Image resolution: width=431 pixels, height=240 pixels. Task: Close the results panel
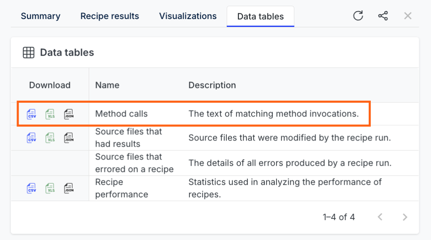pyautogui.click(x=408, y=16)
